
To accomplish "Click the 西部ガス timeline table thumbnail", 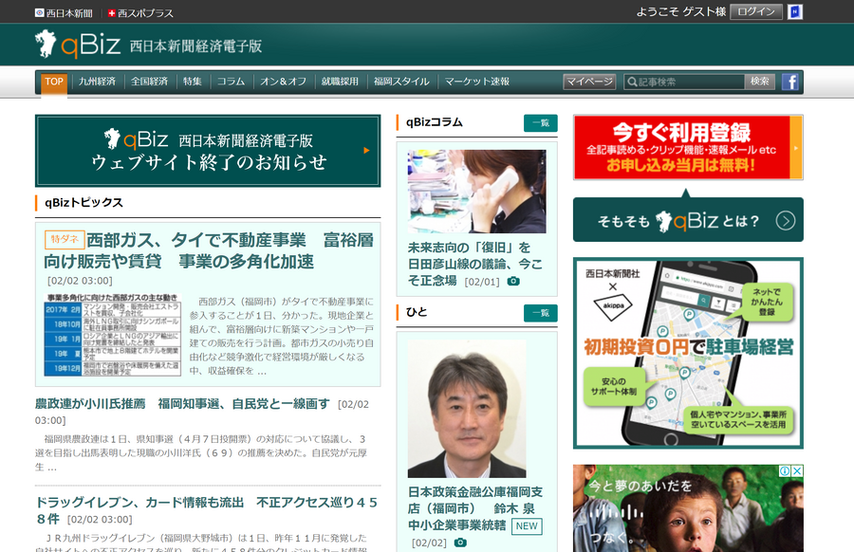I will click(x=112, y=335).
